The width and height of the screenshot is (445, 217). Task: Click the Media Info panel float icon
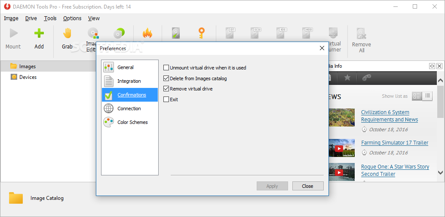(x=432, y=66)
